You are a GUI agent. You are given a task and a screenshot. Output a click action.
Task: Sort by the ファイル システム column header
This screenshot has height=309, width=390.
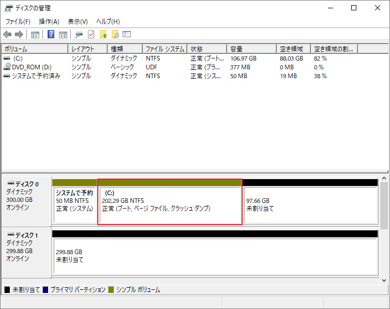coord(164,49)
